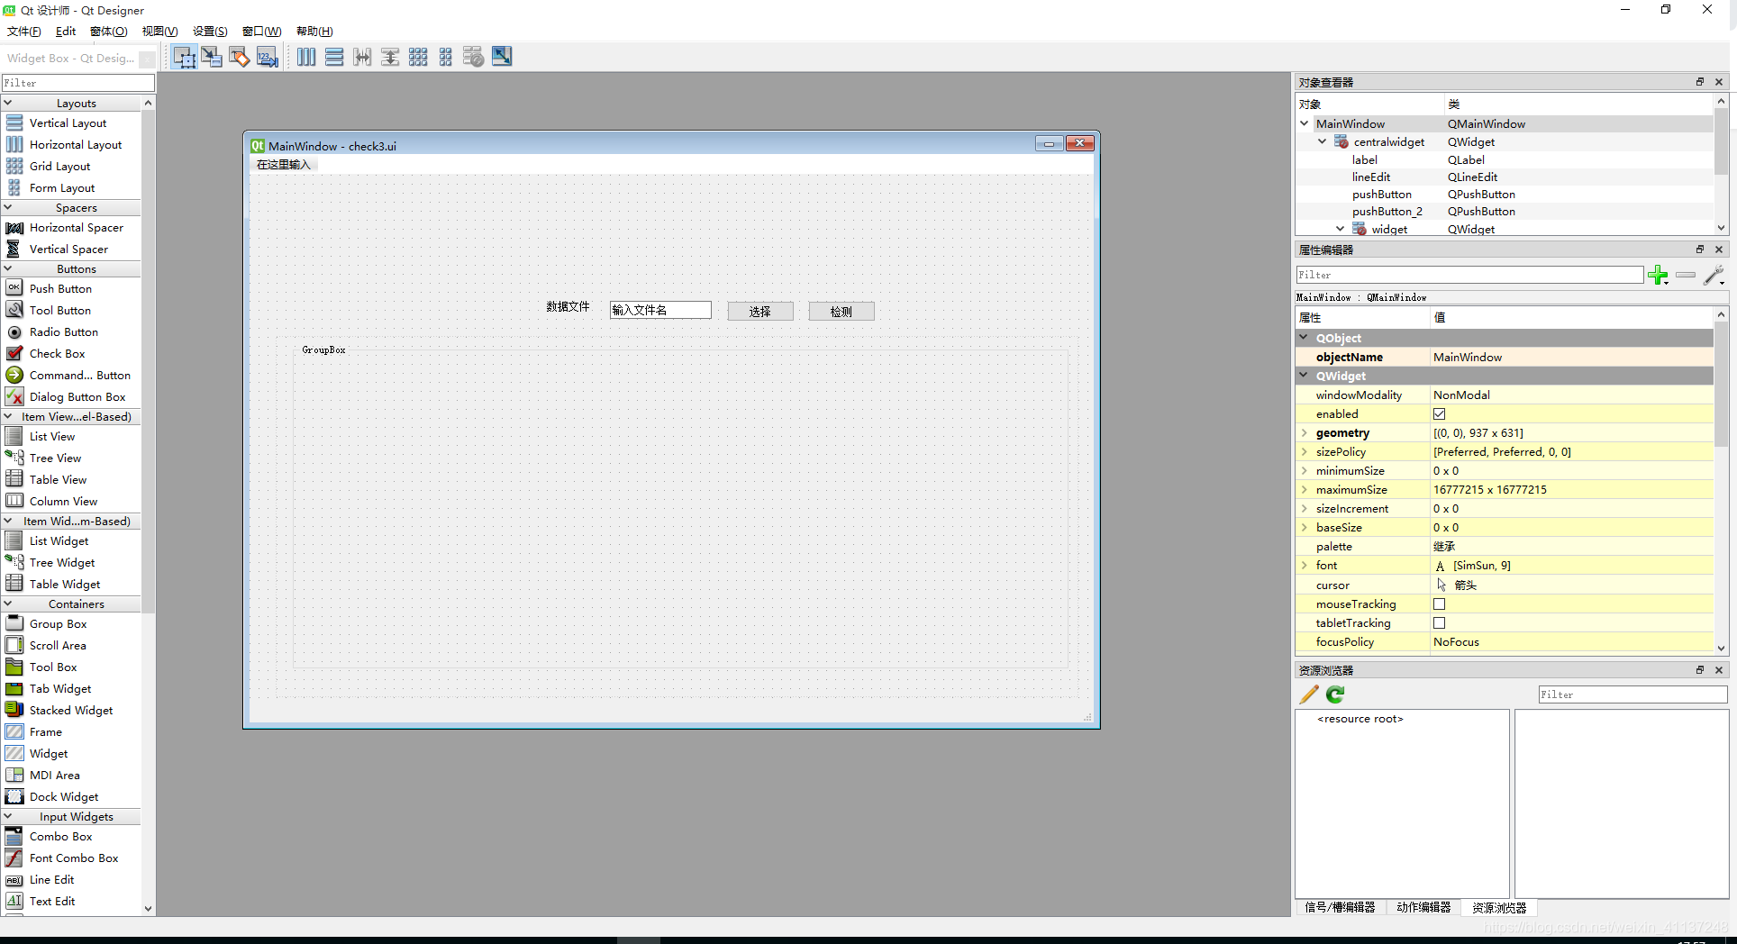Select the Edit Buddies mode tool
The height and width of the screenshot is (944, 1737).
click(239, 56)
